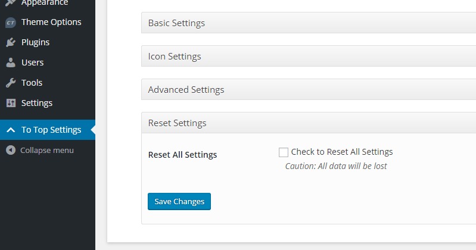Select the Tools menu text

pyautogui.click(x=32, y=83)
